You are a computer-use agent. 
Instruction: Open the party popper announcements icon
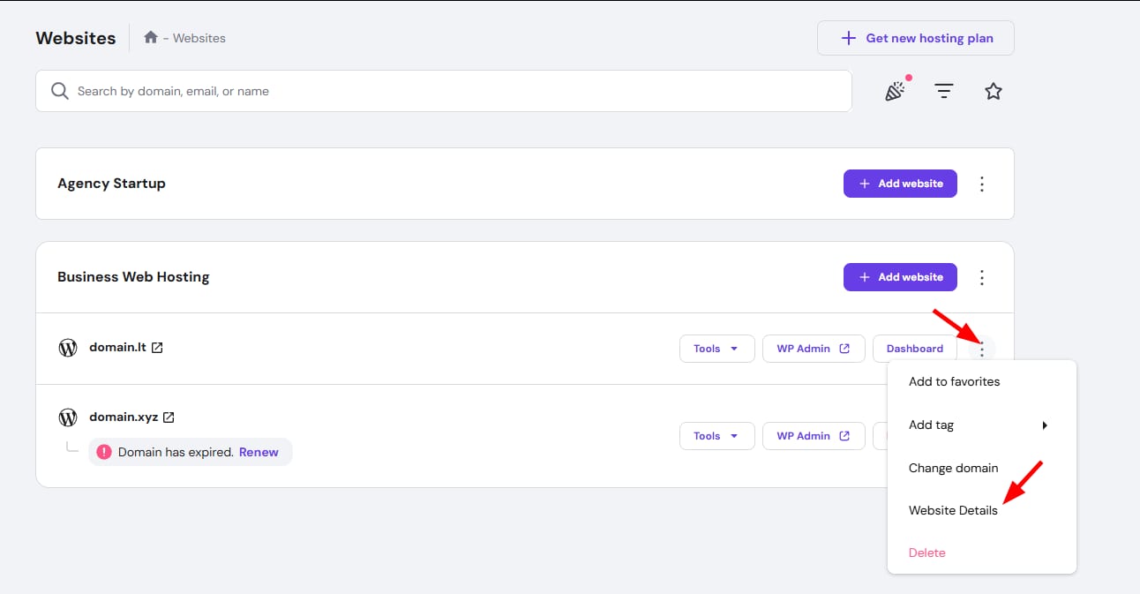coord(896,91)
